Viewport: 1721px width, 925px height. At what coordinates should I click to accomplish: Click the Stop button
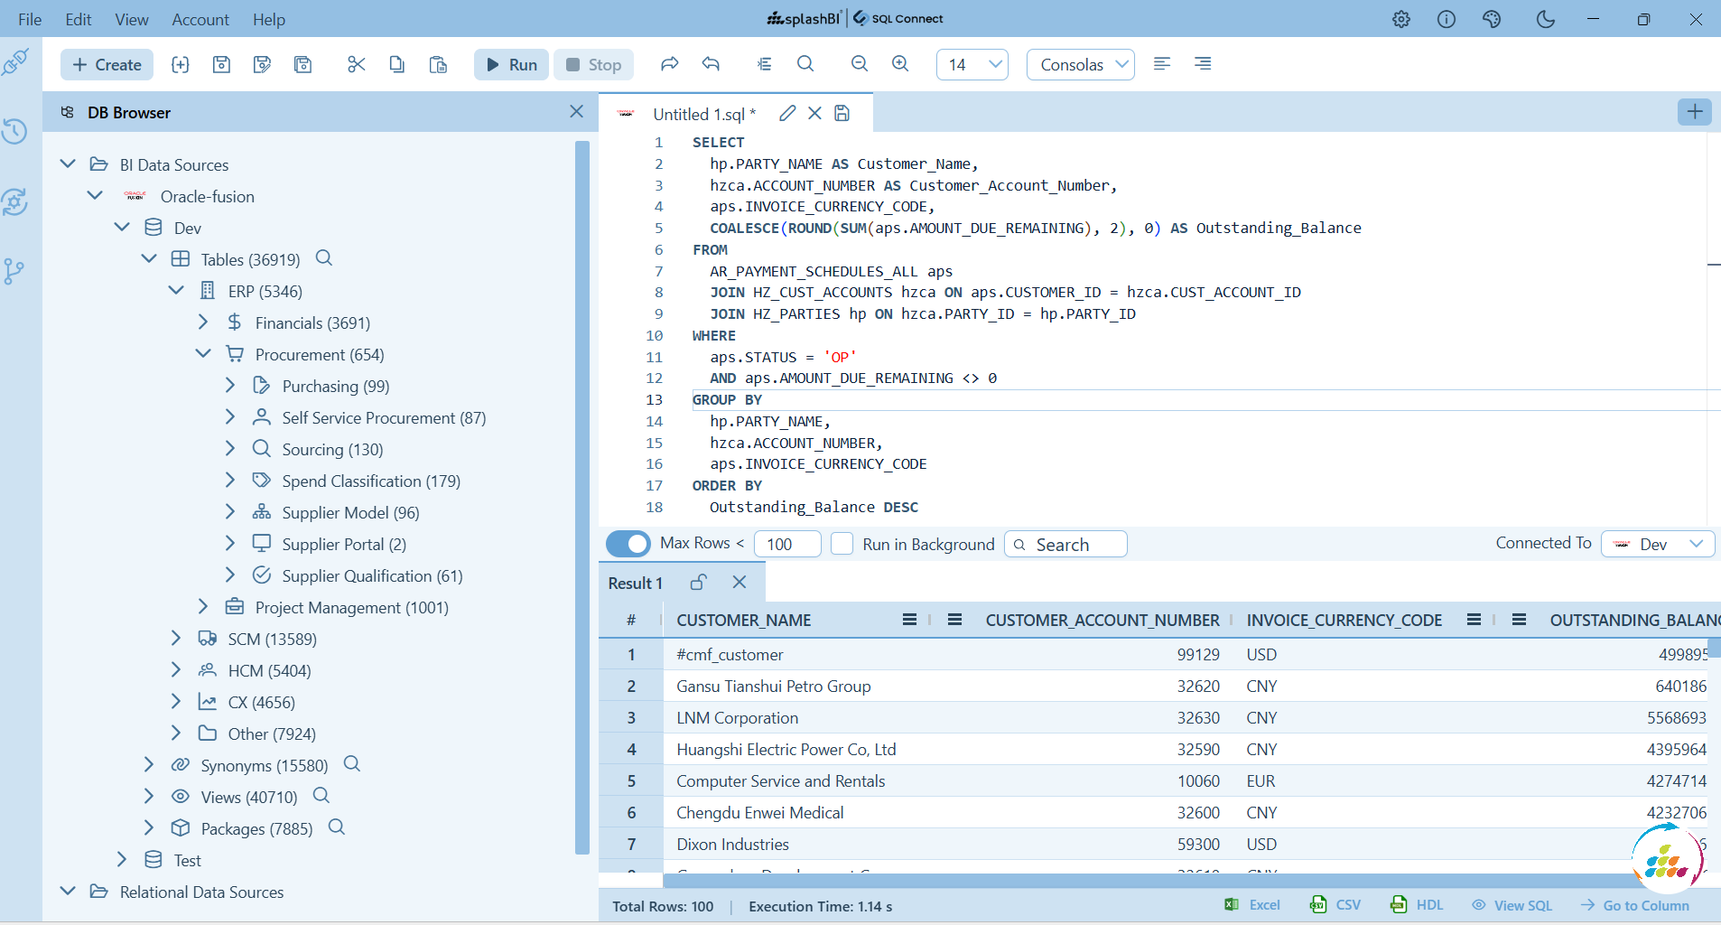(594, 64)
